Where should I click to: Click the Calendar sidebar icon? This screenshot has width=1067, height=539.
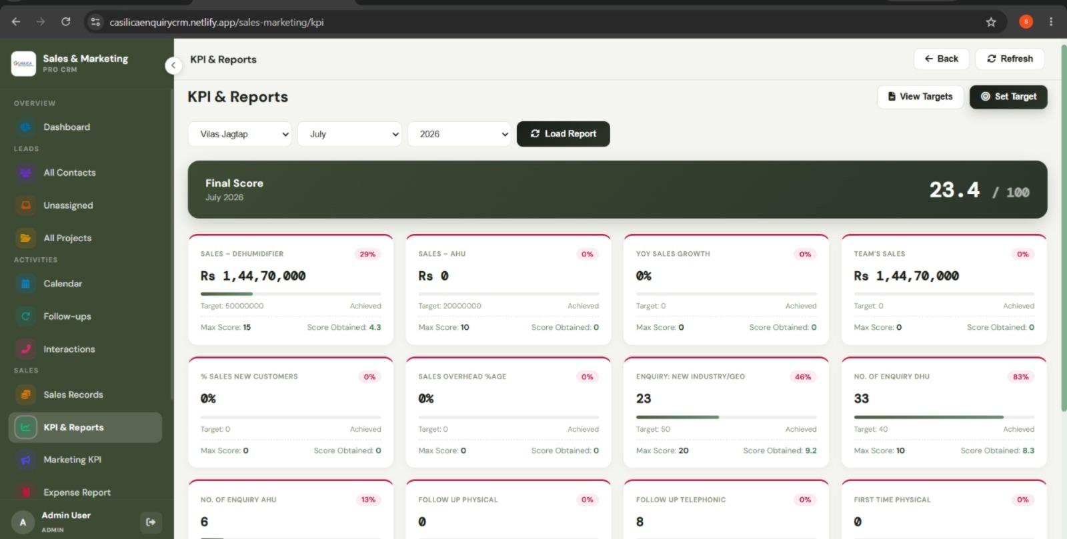(25, 284)
